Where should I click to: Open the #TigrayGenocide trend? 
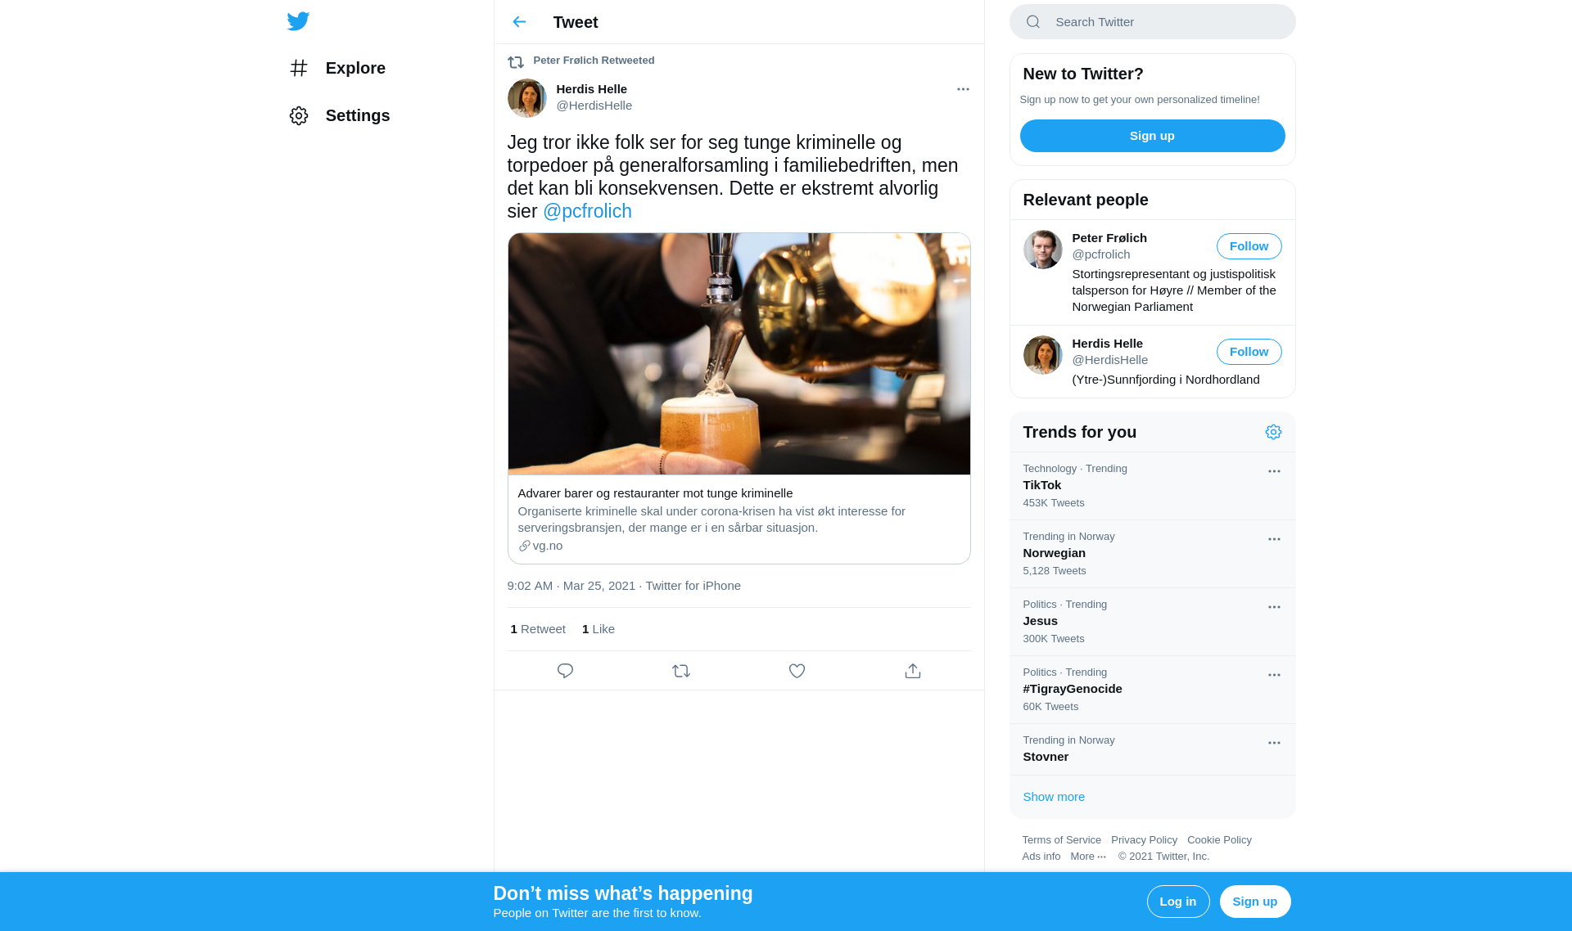(x=1152, y=690)
